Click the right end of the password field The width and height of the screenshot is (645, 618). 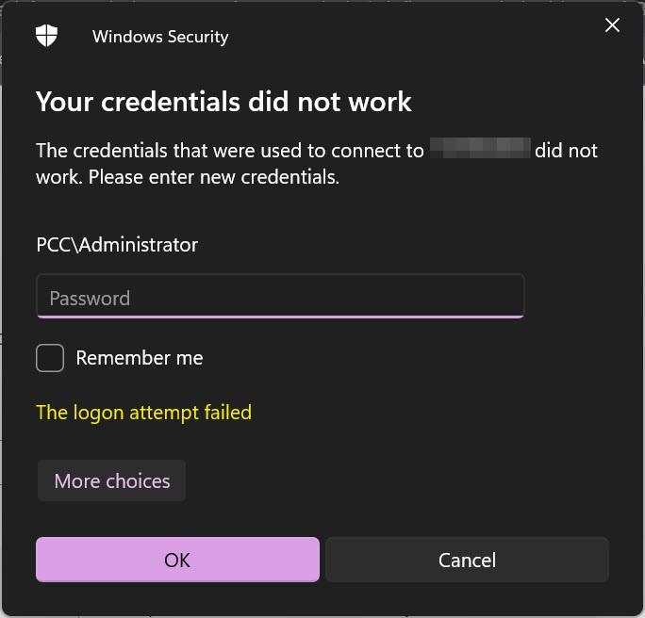point(508,297)
